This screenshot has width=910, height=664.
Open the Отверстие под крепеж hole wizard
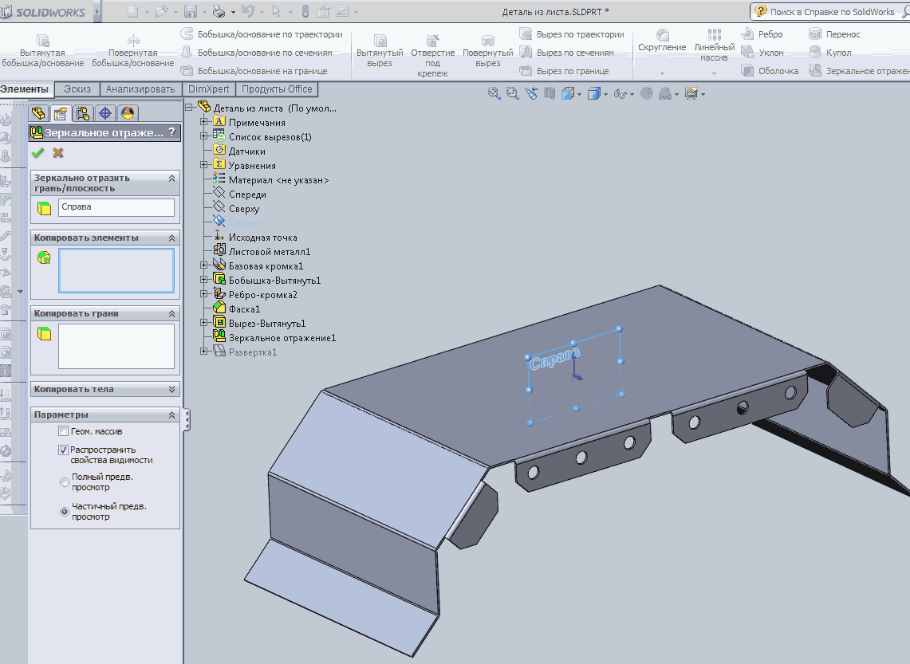[432, 55]
